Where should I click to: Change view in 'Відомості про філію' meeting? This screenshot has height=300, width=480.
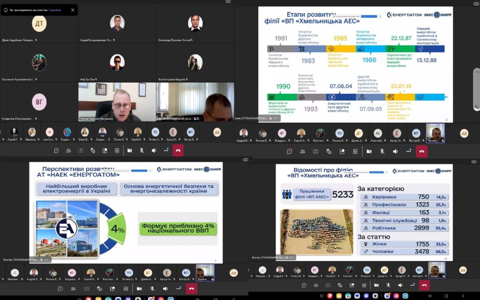364,285
